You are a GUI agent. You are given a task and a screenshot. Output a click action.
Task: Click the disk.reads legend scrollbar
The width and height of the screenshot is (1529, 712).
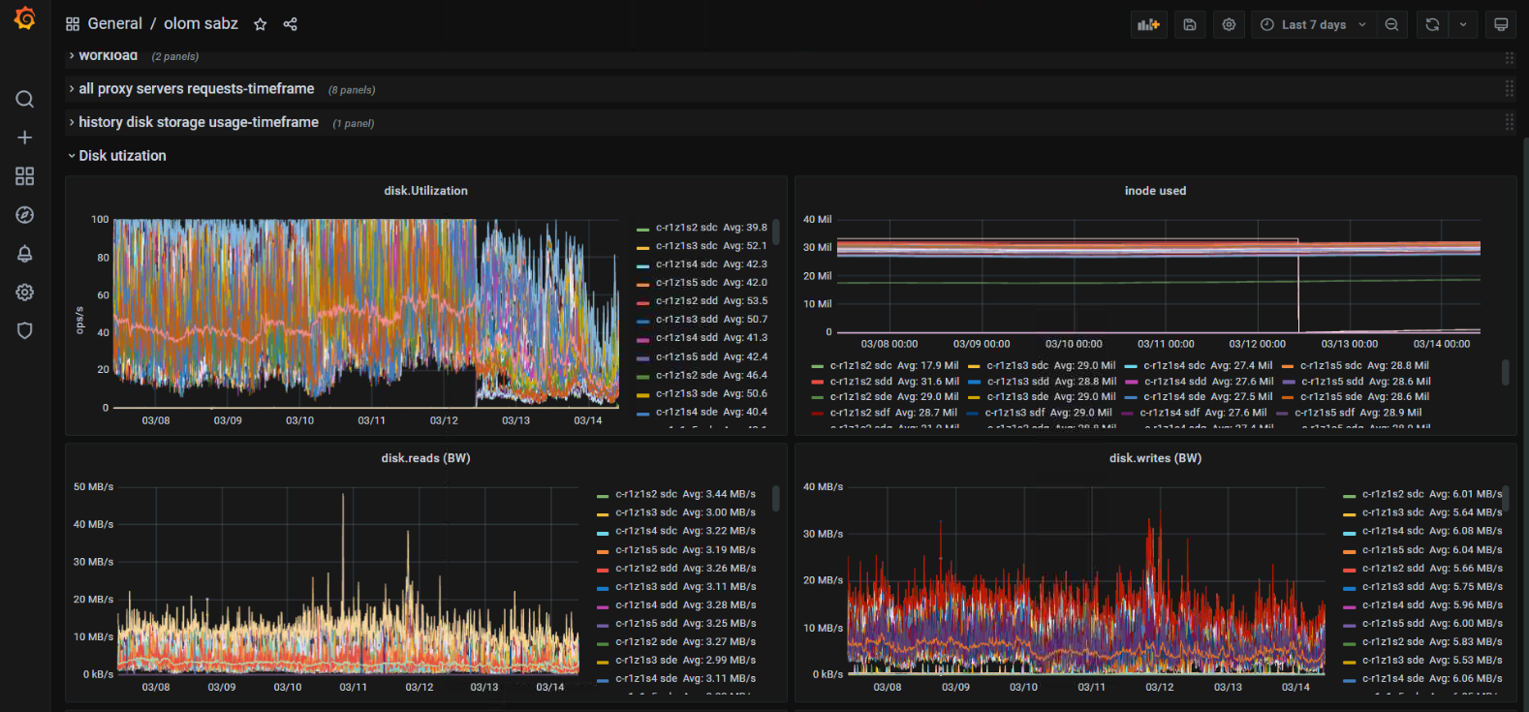click(x=776, y=499)
